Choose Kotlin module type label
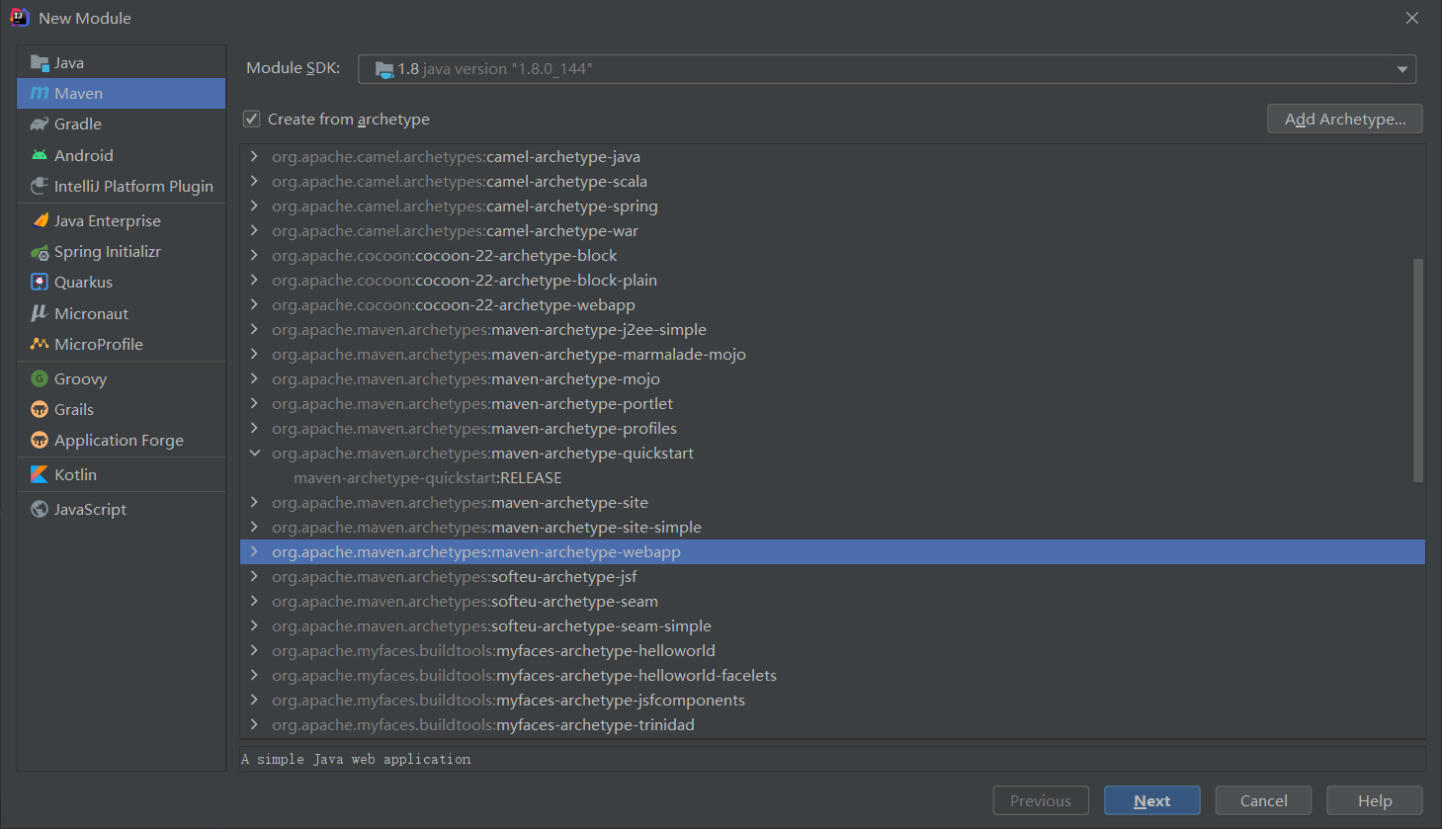This screenshot has height=829, width=1442. (x=76, y=474)
